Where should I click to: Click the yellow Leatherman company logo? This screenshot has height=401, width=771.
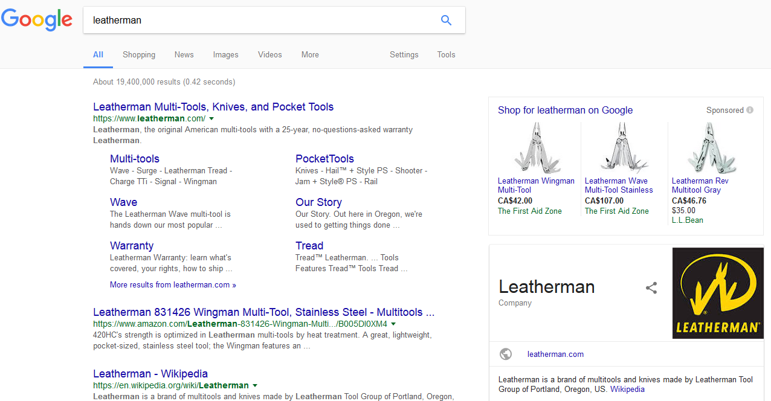tap(718, 293)
